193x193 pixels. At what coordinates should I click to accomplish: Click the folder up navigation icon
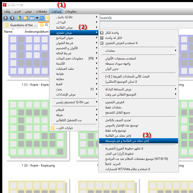point(20,18)
